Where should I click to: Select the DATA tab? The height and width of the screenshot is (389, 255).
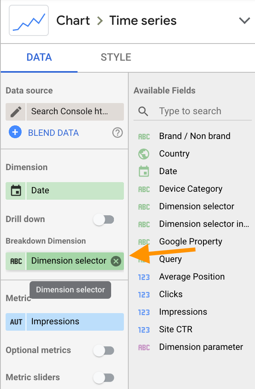pos(39,57)
